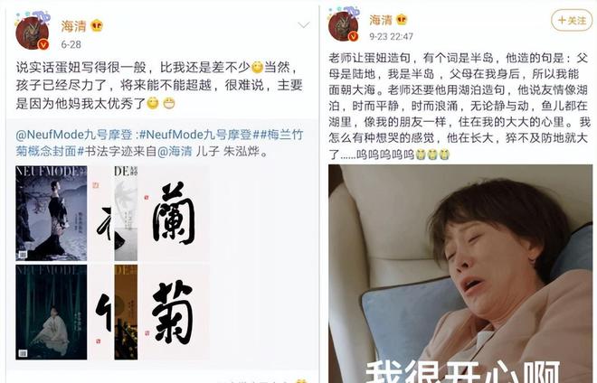The height and width of the screenshot is (383, 597).
Task: Tap the smiling emoji after 差不少
Action: (258, 67)
